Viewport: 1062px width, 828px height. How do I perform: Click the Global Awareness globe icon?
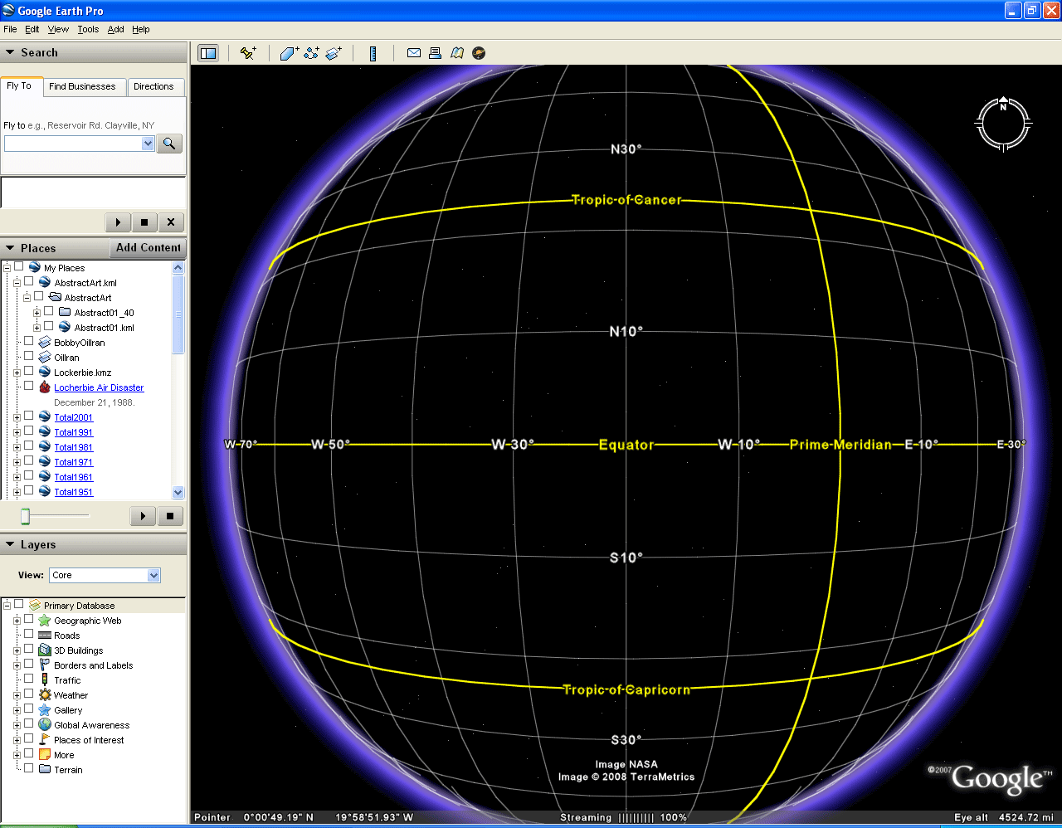(45, 725)
